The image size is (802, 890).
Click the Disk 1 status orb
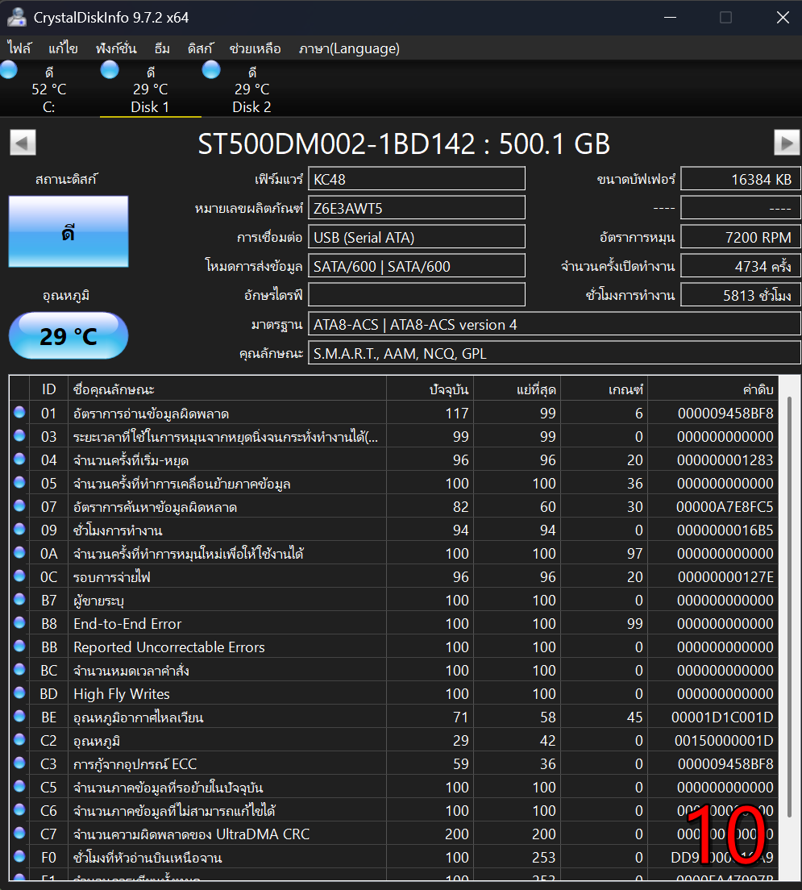click(x=110, y=70)
